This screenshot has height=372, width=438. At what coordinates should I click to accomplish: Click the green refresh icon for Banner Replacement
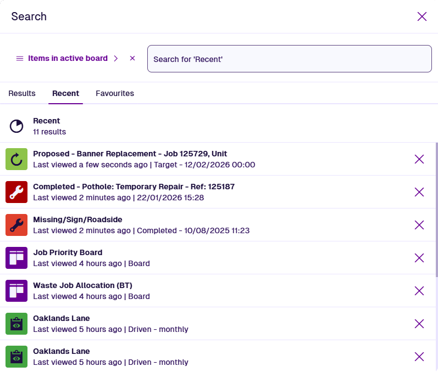[16, 159]
